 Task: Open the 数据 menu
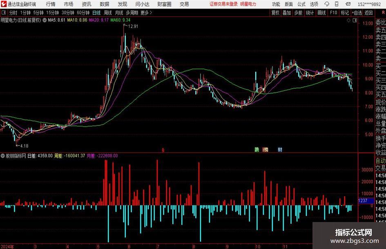click(105, 4)
